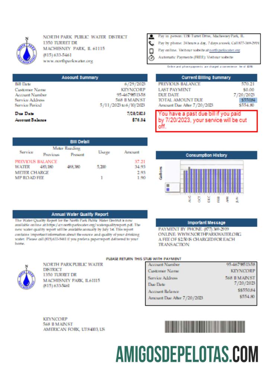The image size is (268, 372).
Task: Click the Consumption History header bar
Action: [x=206, y=155]
